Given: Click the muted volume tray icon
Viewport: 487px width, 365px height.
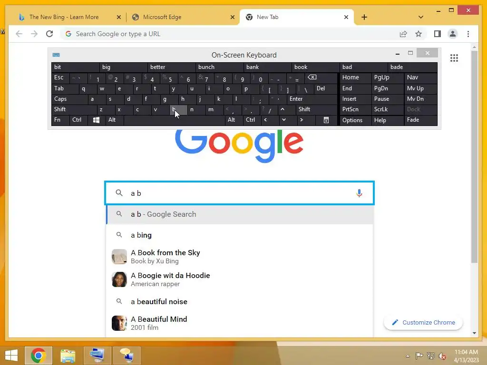Looking at the screenshot, I should (442, 355).
